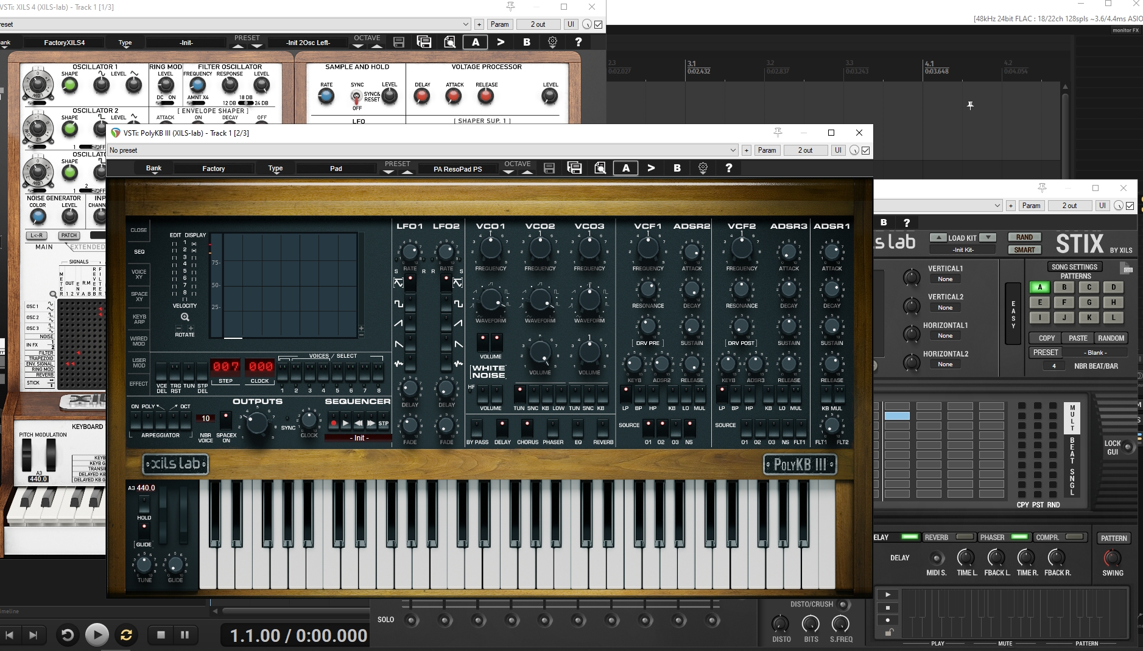
Task: Click the XILS 4 save preset icon
Action: point(399,42)
